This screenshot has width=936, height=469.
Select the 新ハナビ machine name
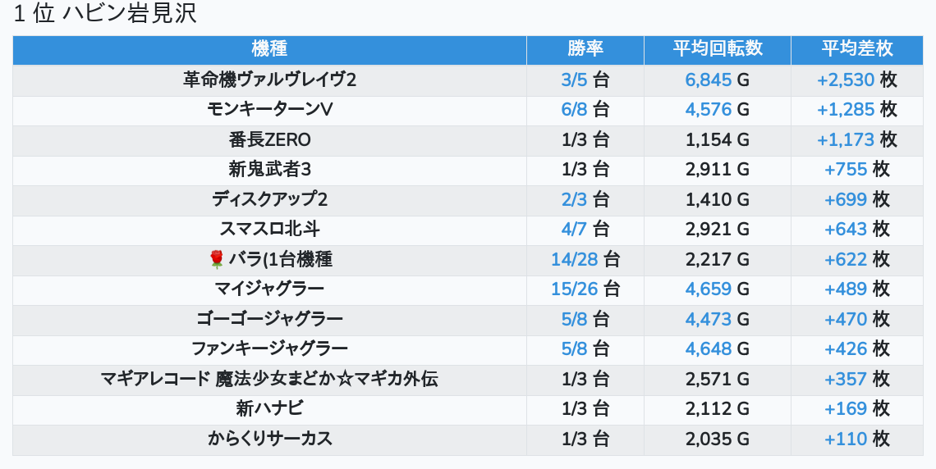(x=269, y=408)
